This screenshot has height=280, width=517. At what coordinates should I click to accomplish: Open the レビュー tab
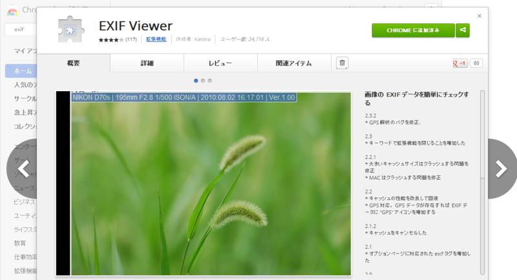coord(220,63)
